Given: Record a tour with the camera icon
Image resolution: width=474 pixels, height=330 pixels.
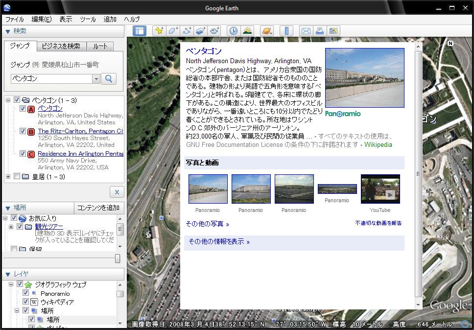Looking at the screenshot, I should point(214,31).
